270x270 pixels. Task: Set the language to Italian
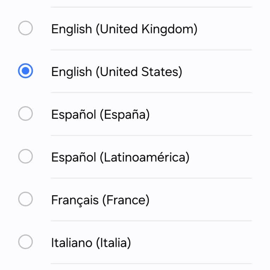tap(25, 242)
